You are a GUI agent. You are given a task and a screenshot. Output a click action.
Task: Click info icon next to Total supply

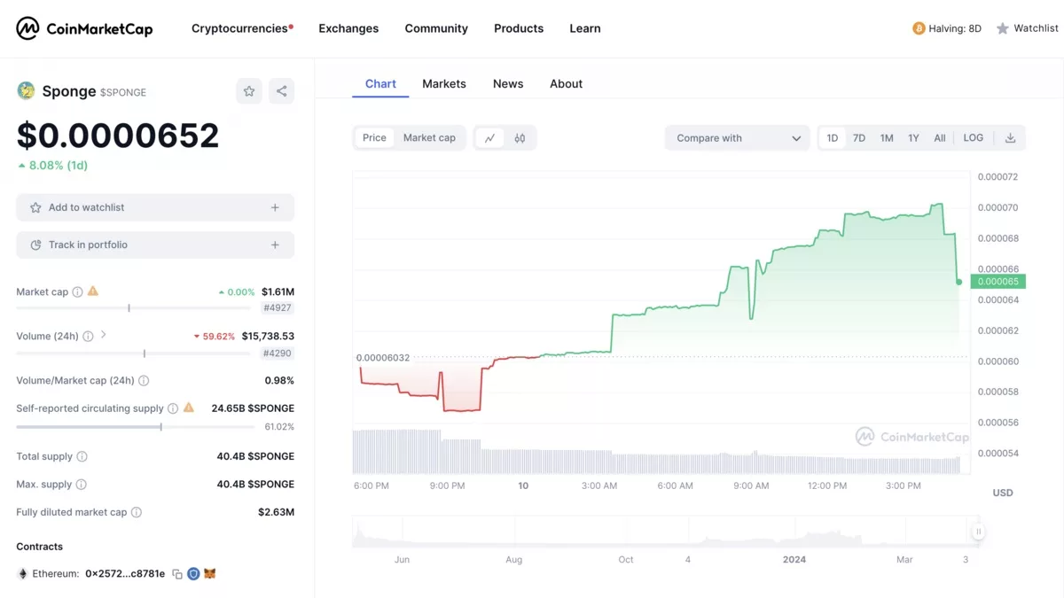point(82,456)
